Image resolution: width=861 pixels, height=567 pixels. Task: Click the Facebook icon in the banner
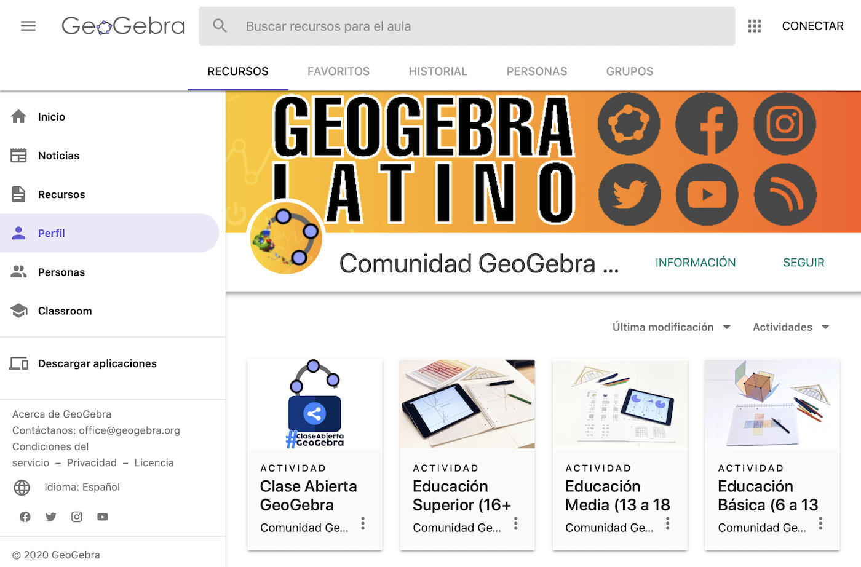pyautogui.click(x=707, y=124)
